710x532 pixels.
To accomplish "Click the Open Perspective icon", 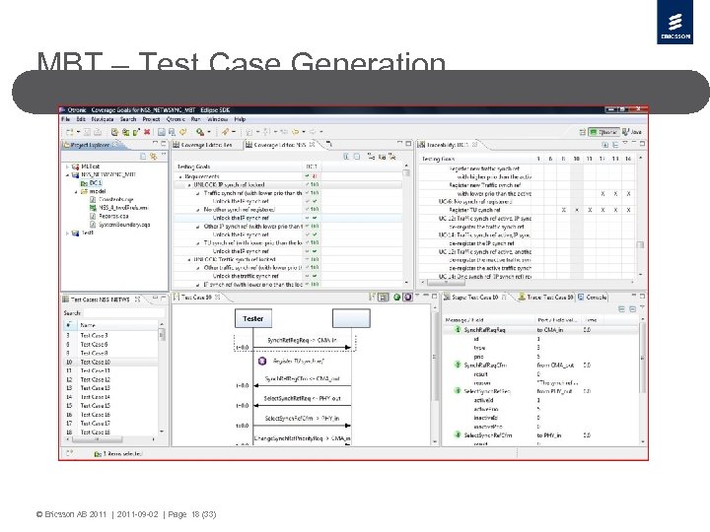I will click(x=583, y=132).
